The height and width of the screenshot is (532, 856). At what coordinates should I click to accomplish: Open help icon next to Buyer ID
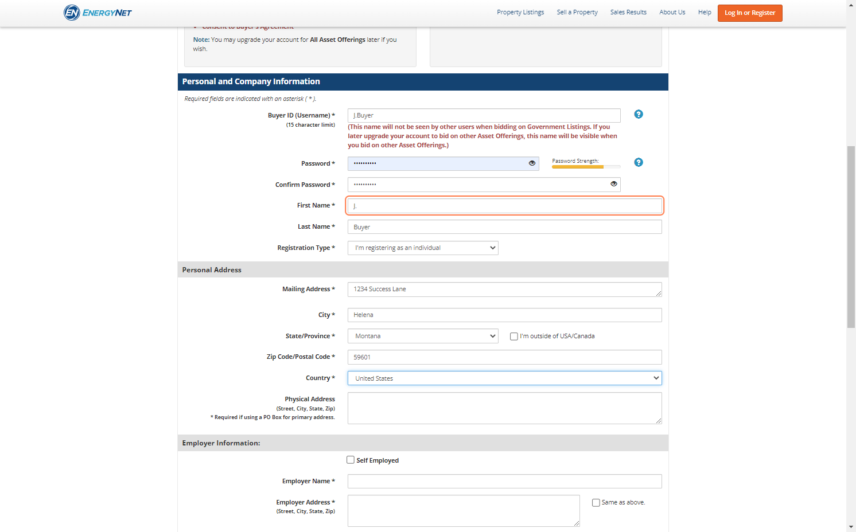tap(639, 114)
